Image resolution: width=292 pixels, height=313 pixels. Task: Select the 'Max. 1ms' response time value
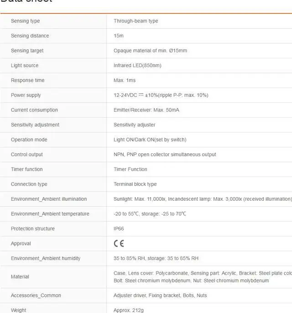(125, 80)
